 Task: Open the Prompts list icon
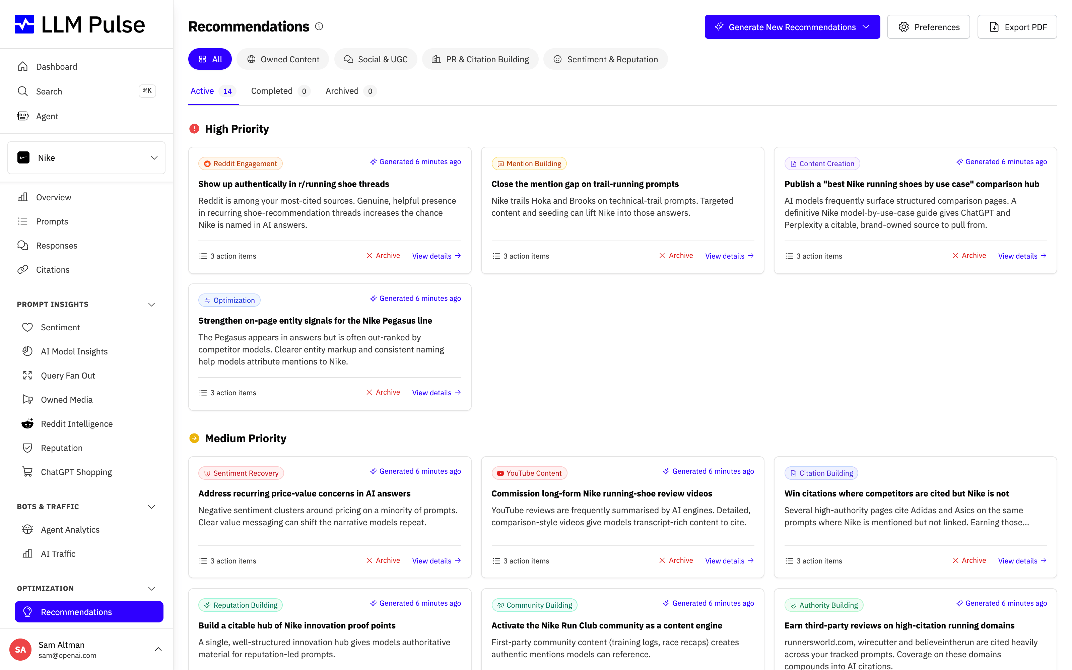click(x=22, y=221)
